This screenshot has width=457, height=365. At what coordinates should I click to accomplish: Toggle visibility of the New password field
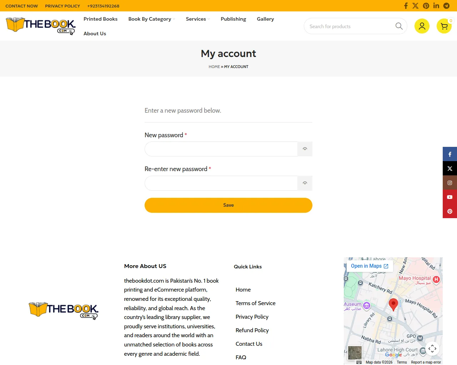point(305,149)
